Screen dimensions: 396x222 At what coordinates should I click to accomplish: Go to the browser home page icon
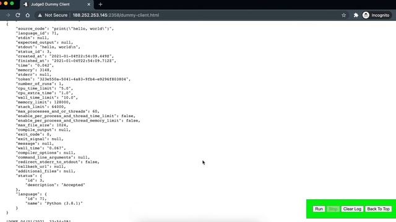27,15
